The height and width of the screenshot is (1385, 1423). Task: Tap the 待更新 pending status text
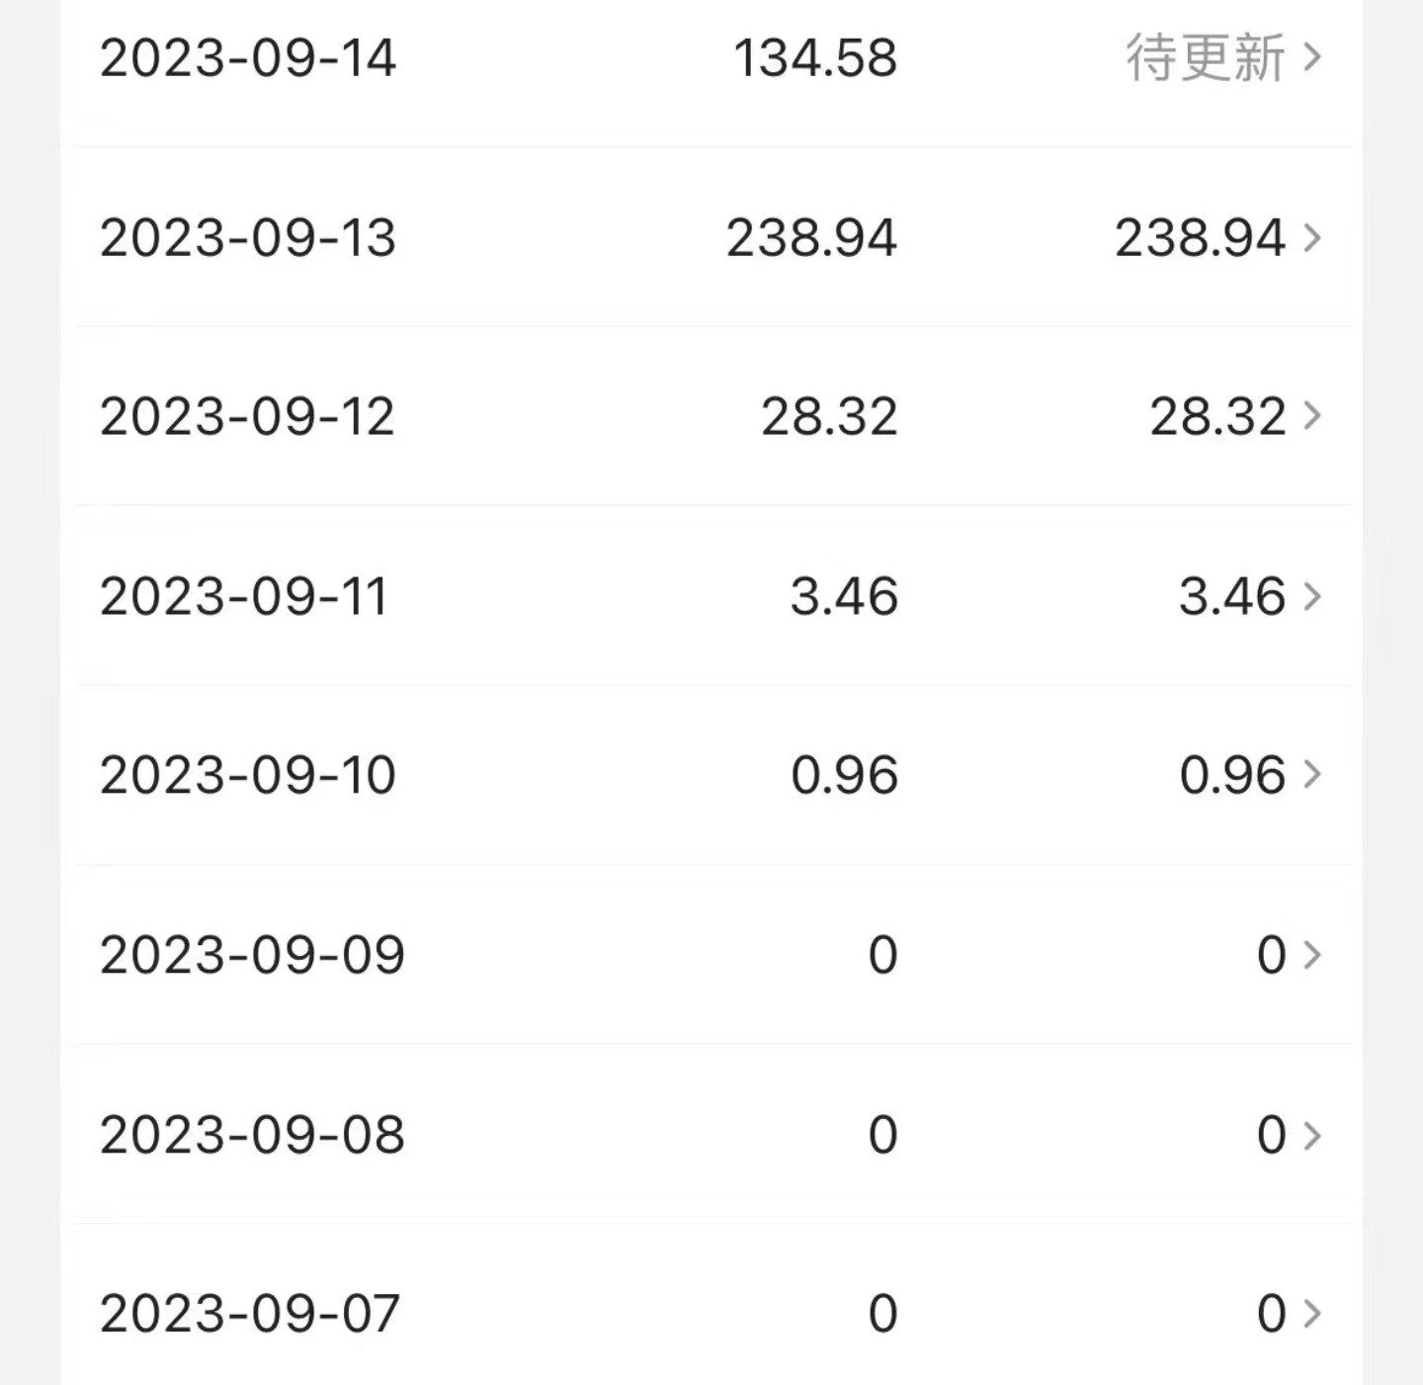coord(1206,57)
